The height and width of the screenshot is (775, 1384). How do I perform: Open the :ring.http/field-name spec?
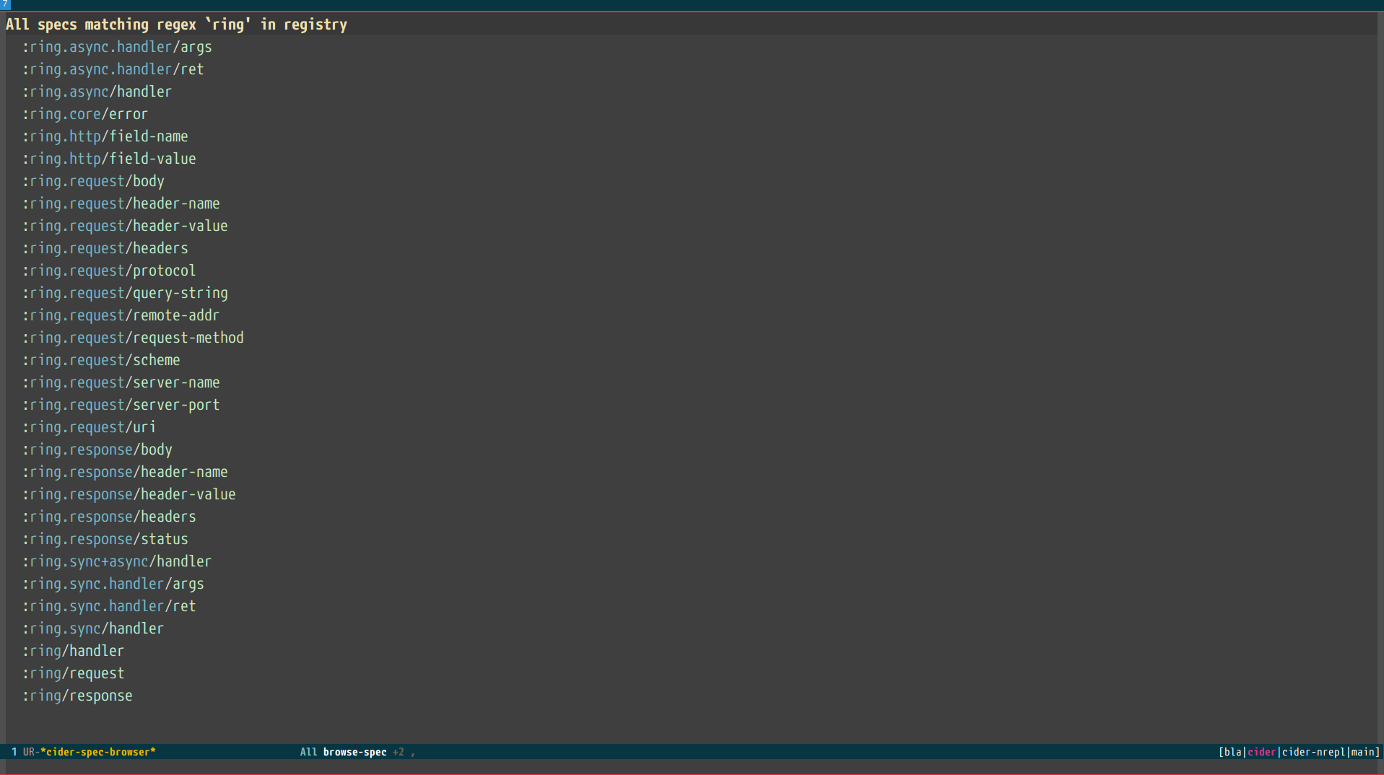pos(105,136)
